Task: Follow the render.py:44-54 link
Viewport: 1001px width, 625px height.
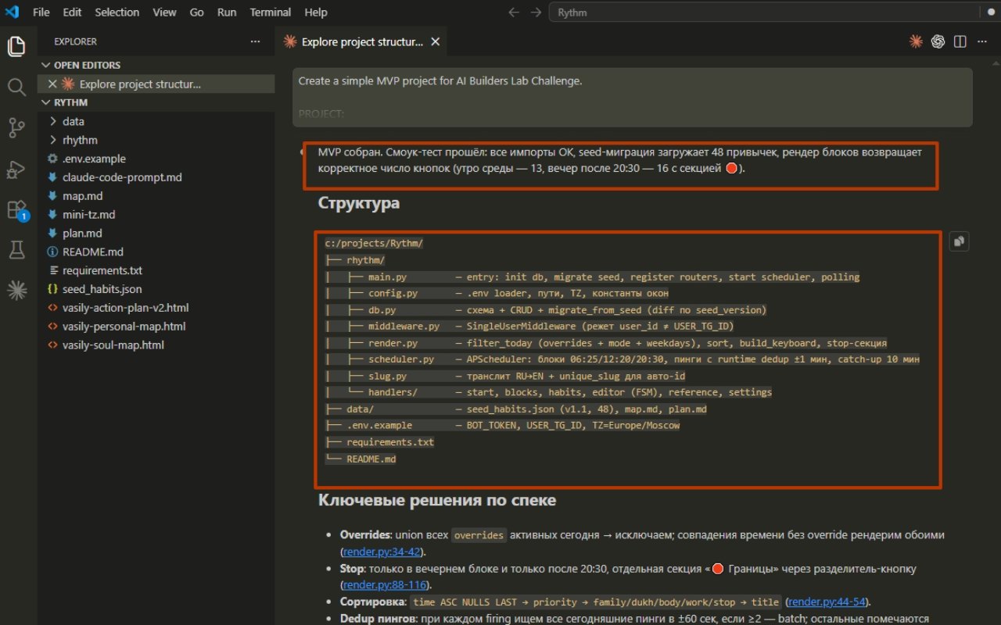Action: tap(828, 602)
